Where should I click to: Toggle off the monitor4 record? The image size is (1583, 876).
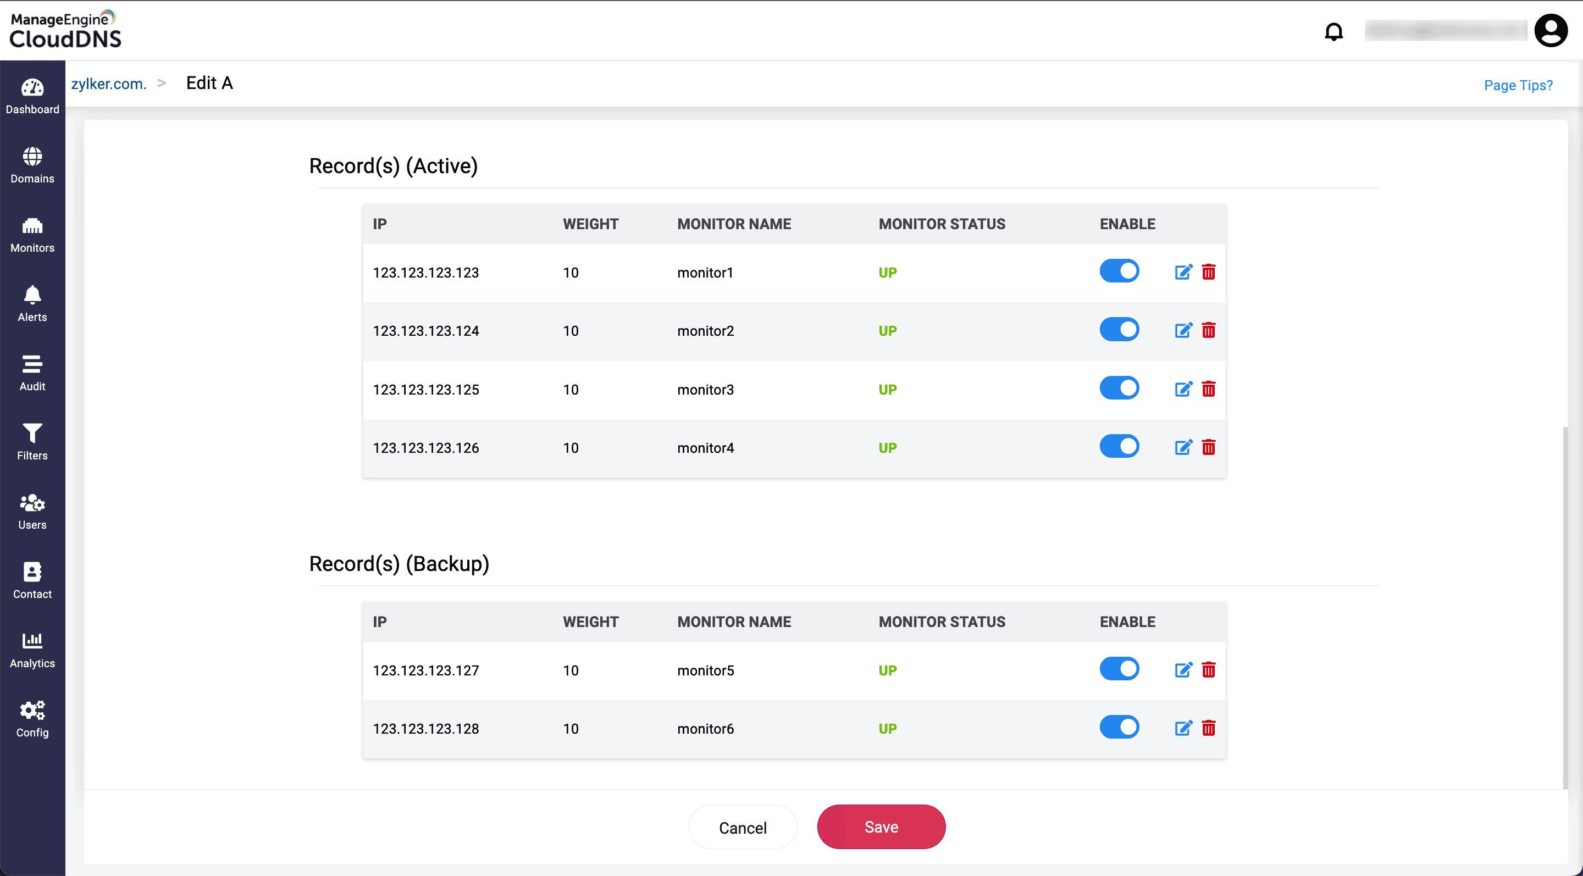pyautogui.click(x=1119, y=446)
